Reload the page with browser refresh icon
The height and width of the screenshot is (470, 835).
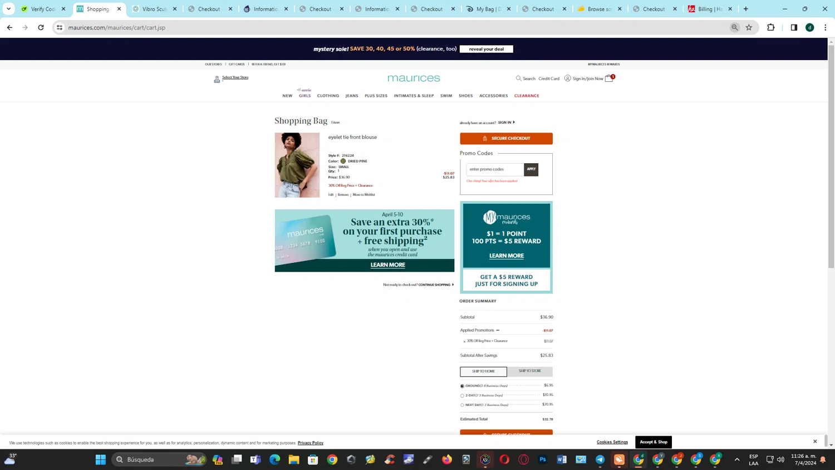(41, 27)
